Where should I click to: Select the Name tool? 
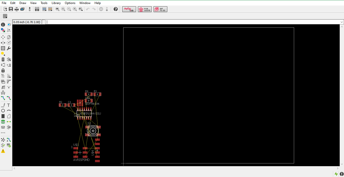[x=3, y=76]
